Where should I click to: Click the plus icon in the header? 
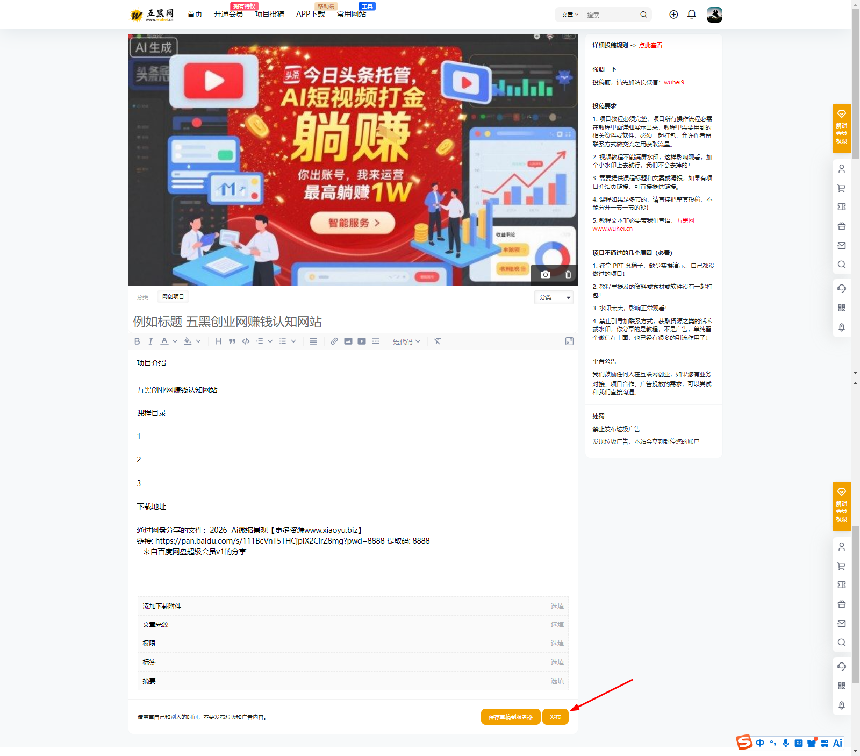coord(673,15)
